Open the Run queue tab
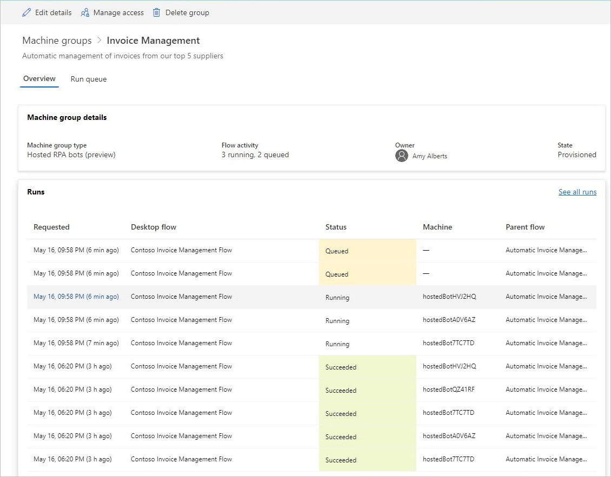611x477 pixels. (x=89, y=79)
